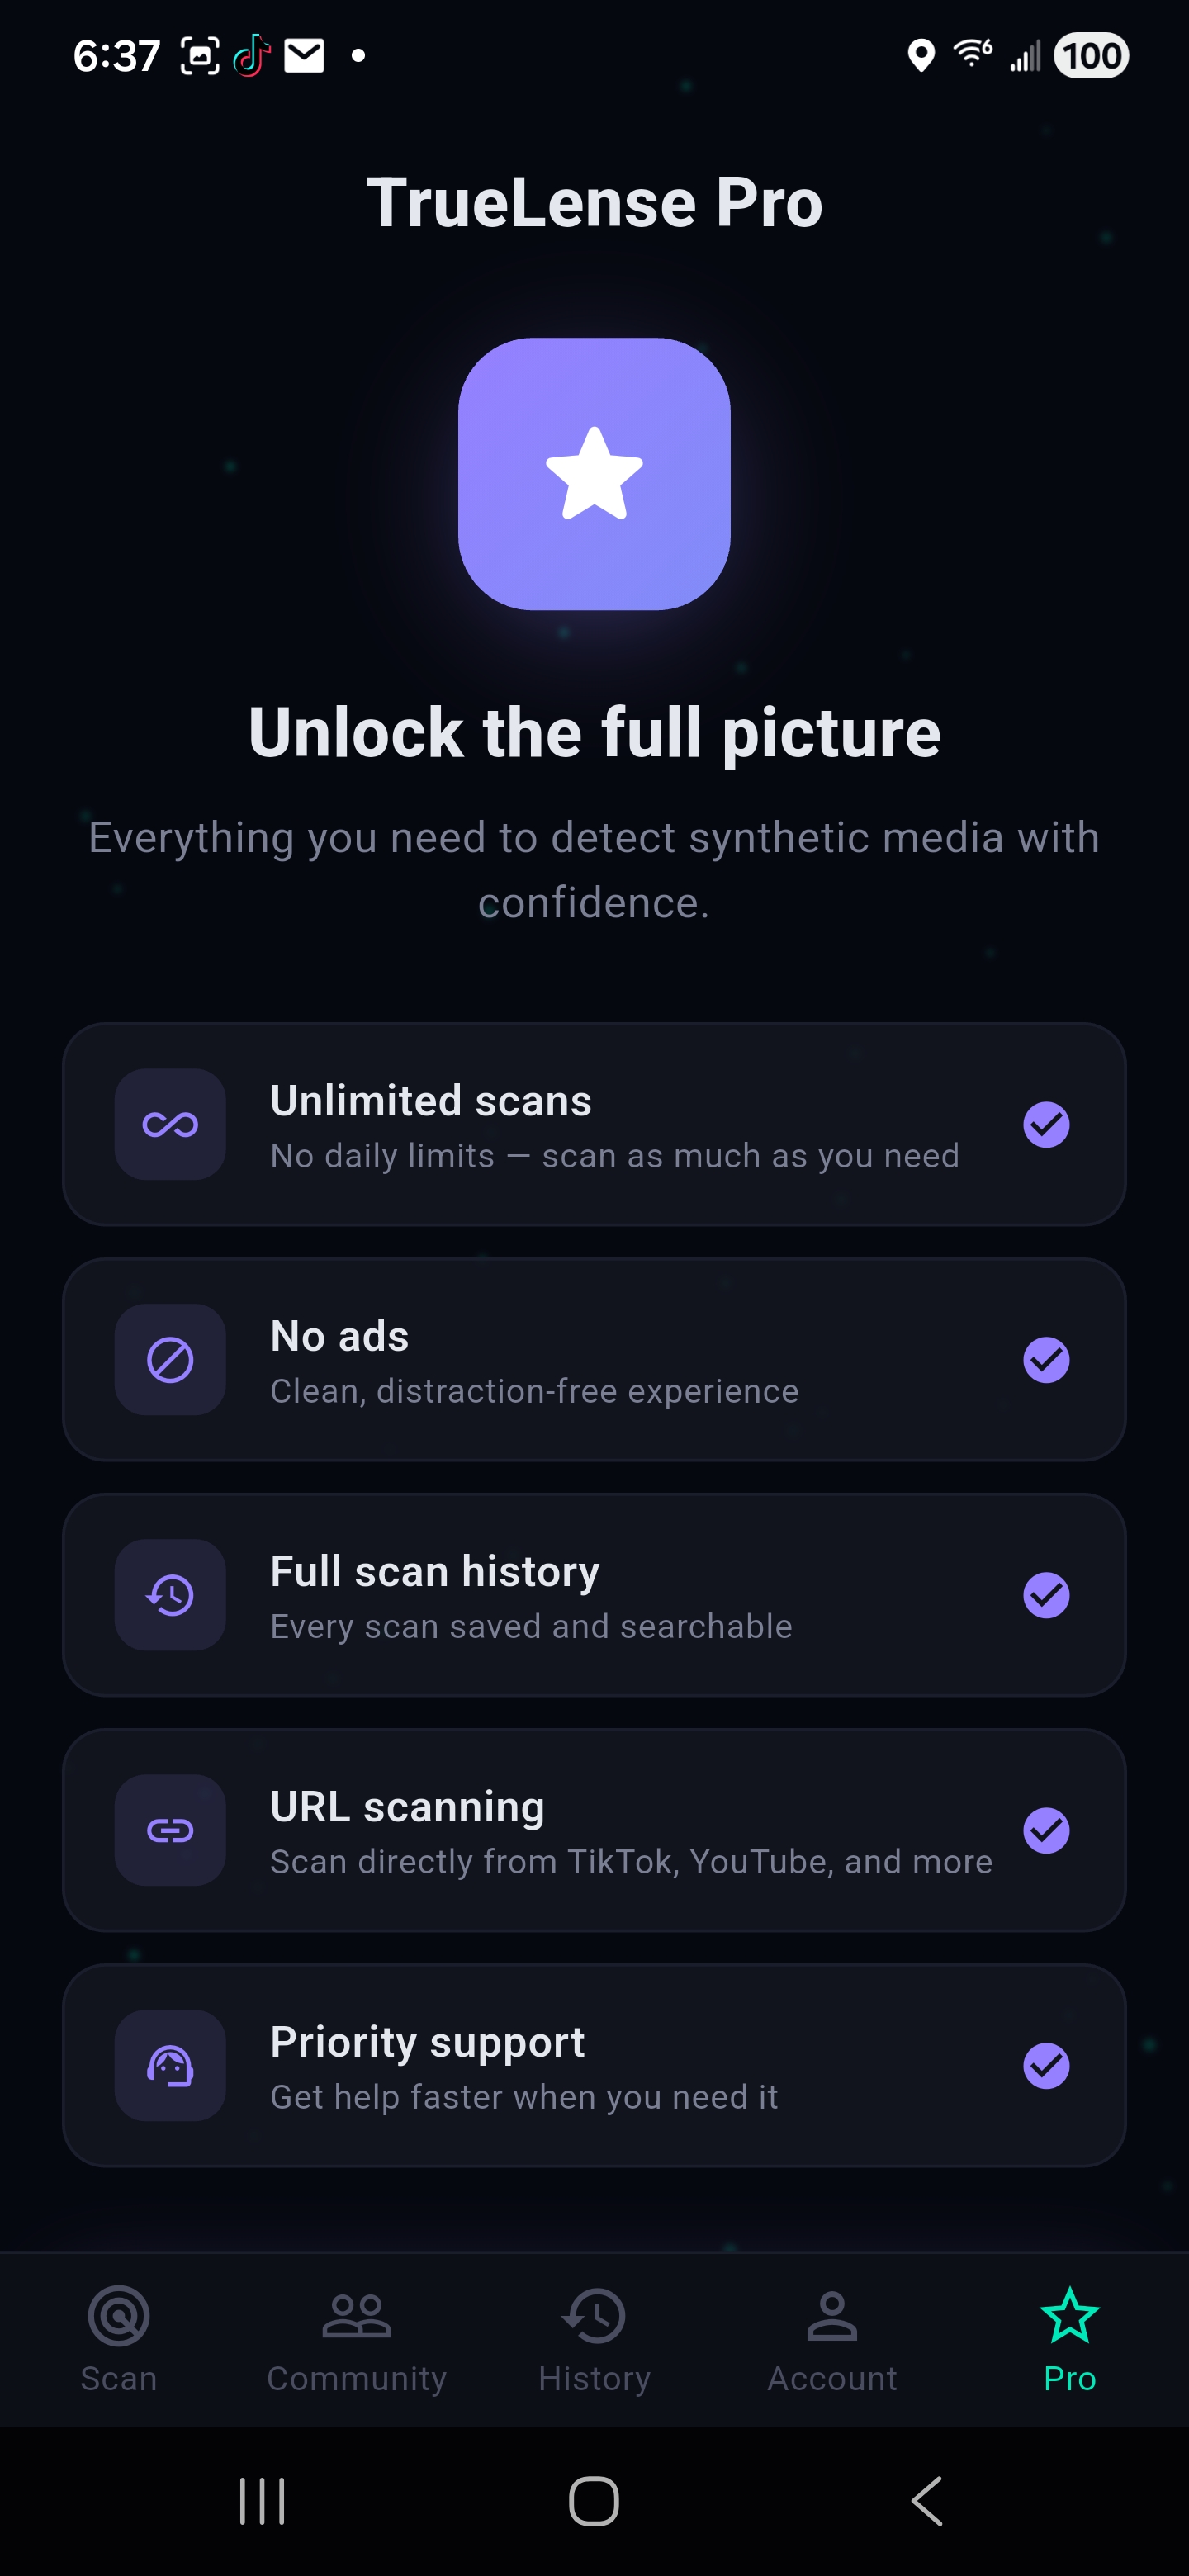This screenshot has width=1189, height=2576.
Task: Open the Account tab
Action: [x=832, y=2338]
